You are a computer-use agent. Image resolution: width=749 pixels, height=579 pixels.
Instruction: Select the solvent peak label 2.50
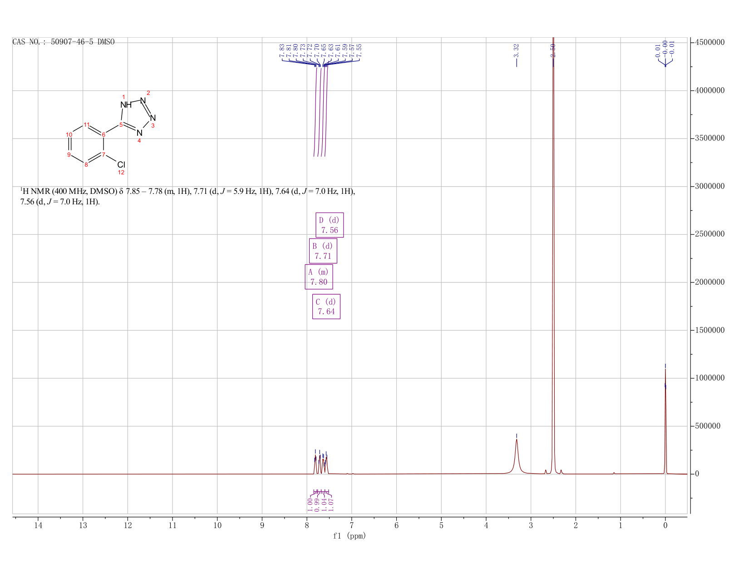(x=553, y=50)
